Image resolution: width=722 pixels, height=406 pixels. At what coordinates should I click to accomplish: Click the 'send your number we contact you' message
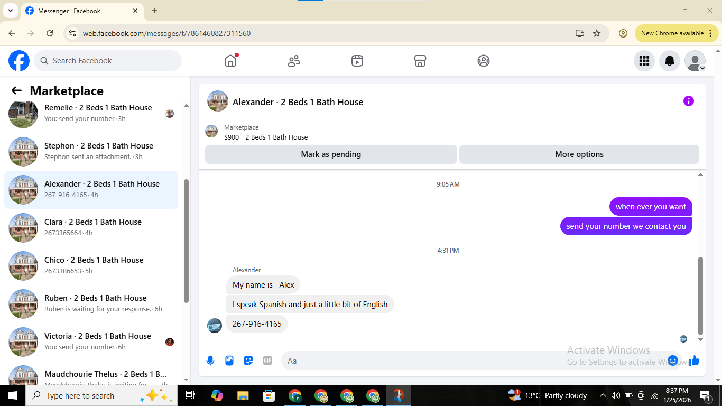coord(626,226)
